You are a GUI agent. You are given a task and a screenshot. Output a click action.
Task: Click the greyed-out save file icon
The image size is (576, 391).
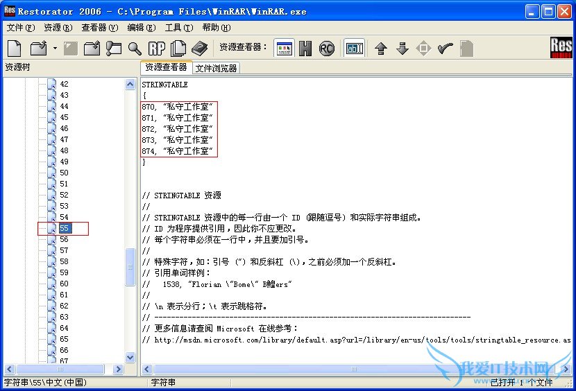[70, 48]
